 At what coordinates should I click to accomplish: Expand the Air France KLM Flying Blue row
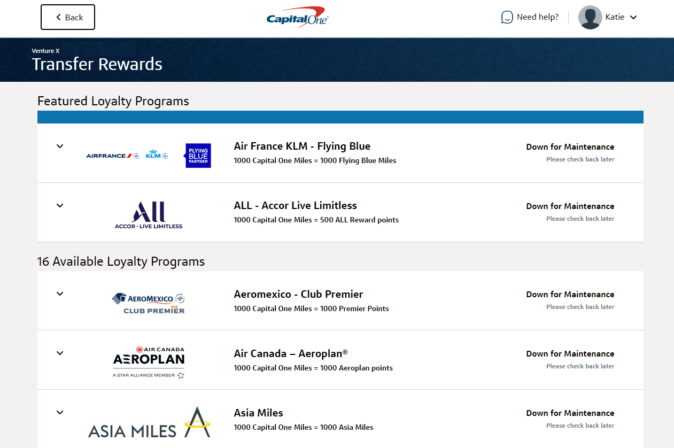tap(59, 146)
